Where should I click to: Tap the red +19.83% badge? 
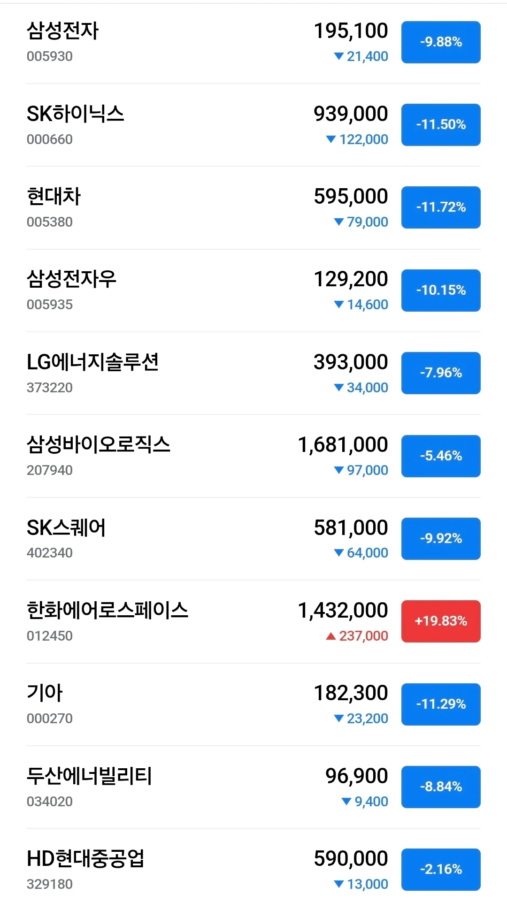coord(441,621)
